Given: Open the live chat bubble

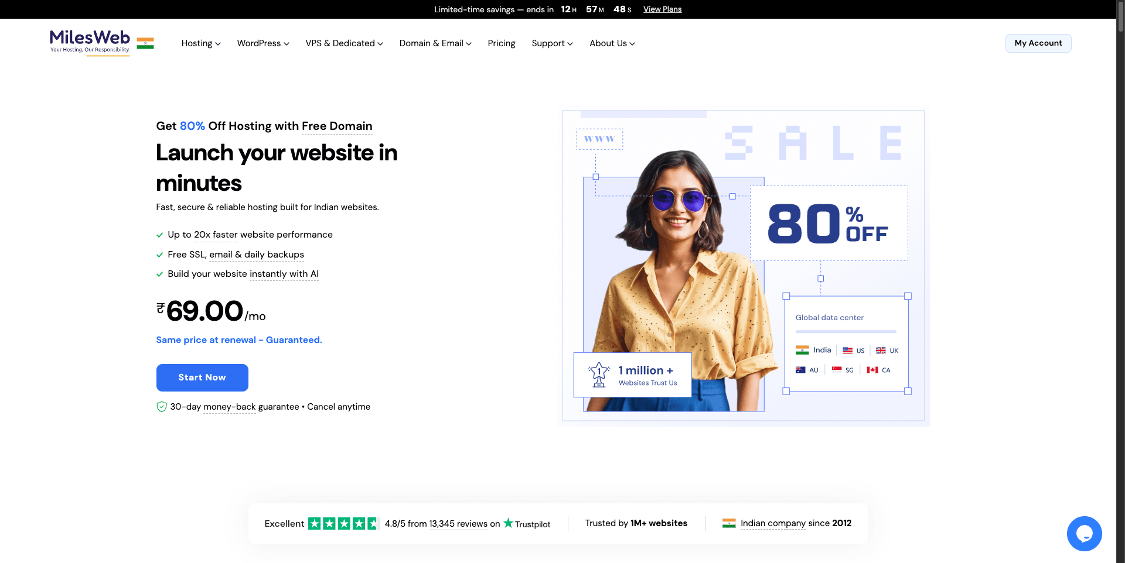Looking at the screenshot, I should pos(1084,533).
